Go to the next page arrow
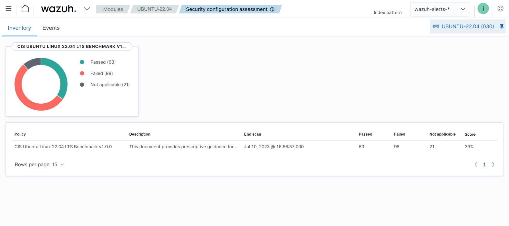509x226 pixels. [x=493, y=165]
